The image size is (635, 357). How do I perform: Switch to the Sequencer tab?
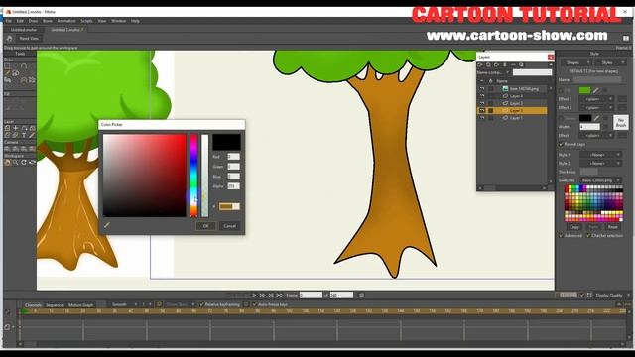coord(55,305)
